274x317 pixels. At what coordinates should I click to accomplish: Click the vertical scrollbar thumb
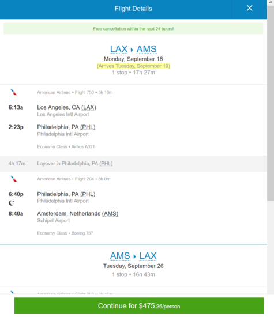tap(271, 103)
